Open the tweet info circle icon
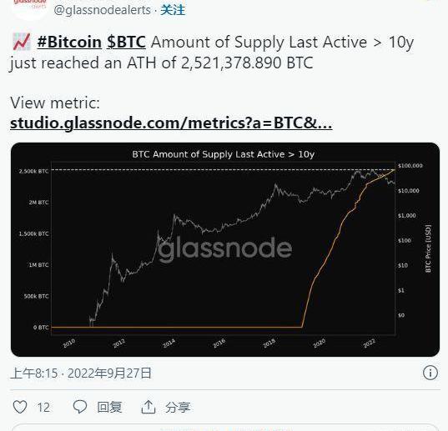This screenshot has width=448, height=431. point(430,373)
